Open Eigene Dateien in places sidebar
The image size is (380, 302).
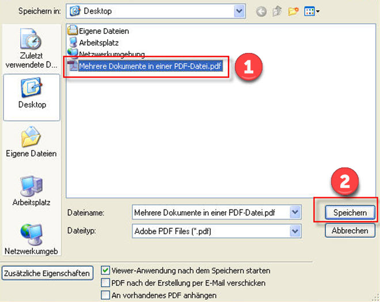point(31,142)
